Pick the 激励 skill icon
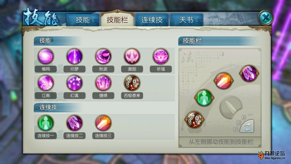Screen dimensions: 291x164 [132, 56]
